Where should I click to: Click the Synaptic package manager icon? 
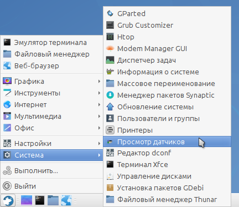[110, 95]
